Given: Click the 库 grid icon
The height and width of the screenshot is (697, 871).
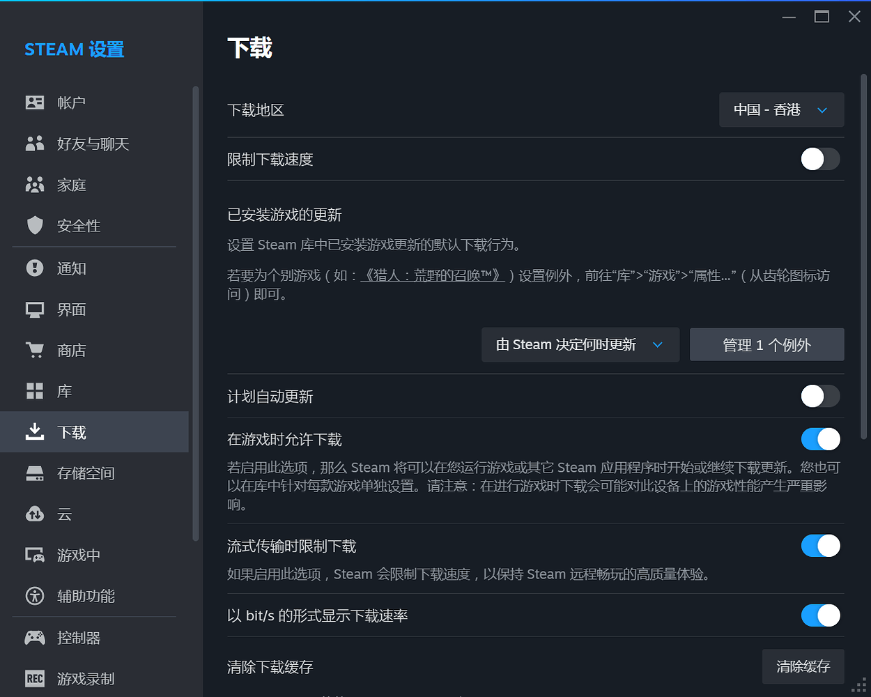Looking at the screenshot, I should (35, 391).
